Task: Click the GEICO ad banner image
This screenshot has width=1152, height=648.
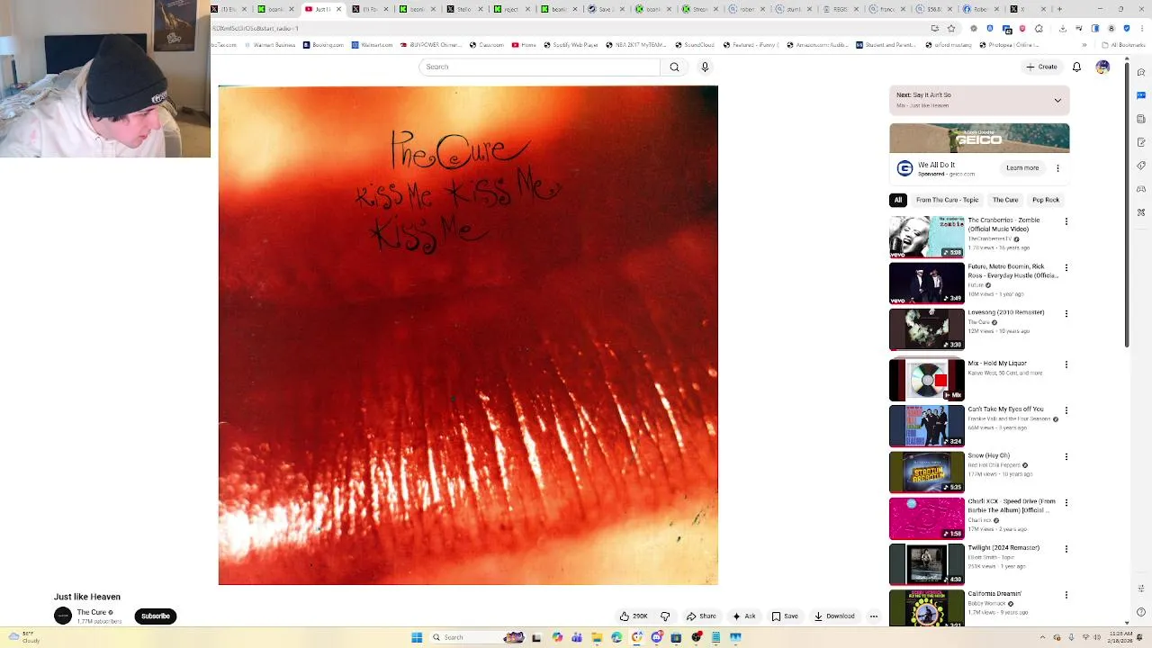Action: click(x=979, y=138)
